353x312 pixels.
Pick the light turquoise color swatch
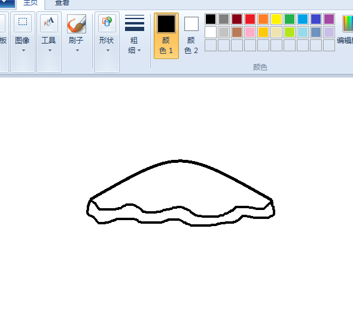click(x=303, y=32)
